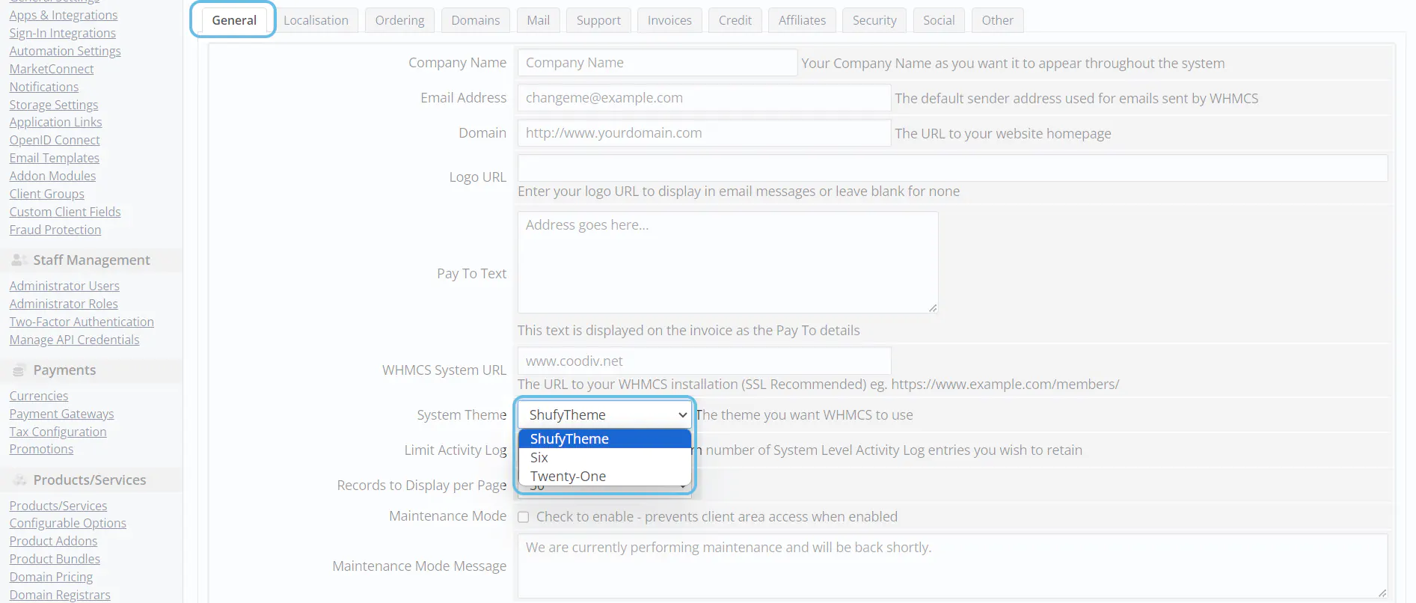Open Payment Gateways link
Image resolution: width=1416 pixels, height=603 pixels.
[61, 414]
